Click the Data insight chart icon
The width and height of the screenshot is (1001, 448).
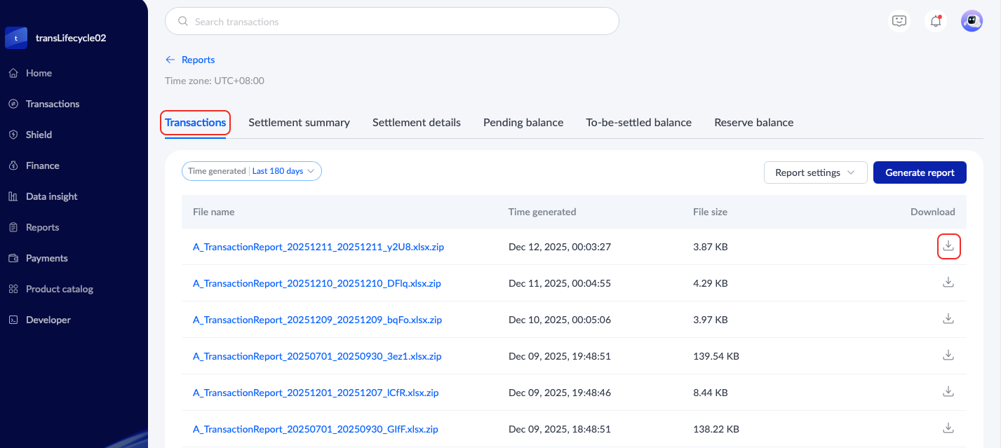pyautogui.click(x=13, y=196)
